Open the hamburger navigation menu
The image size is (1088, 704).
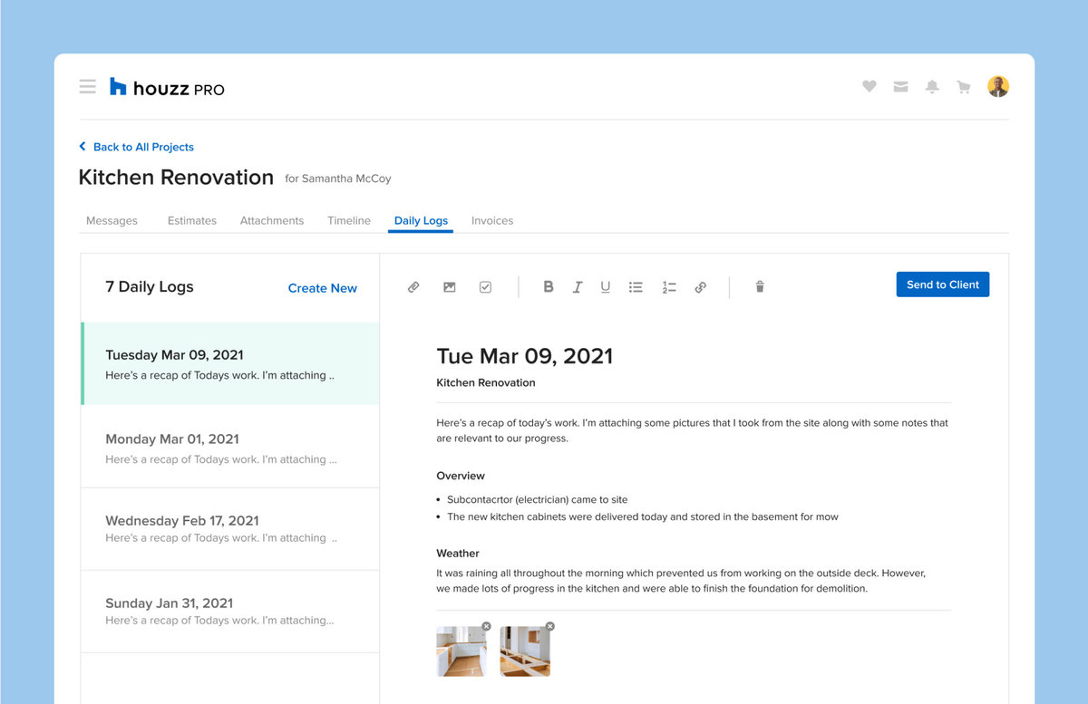(x=87, y=86)
